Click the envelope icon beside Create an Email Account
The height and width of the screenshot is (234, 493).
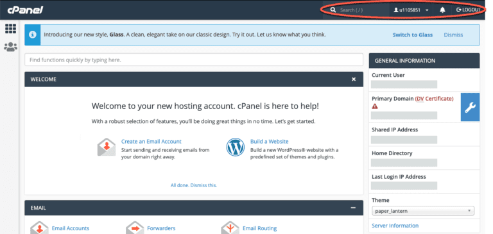click(x=107, y=147)
